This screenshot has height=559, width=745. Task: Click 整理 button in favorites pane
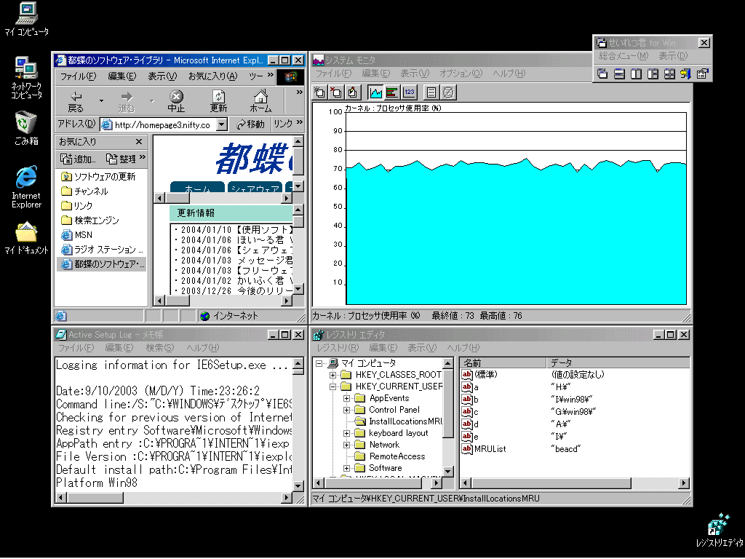pos(121,159)
